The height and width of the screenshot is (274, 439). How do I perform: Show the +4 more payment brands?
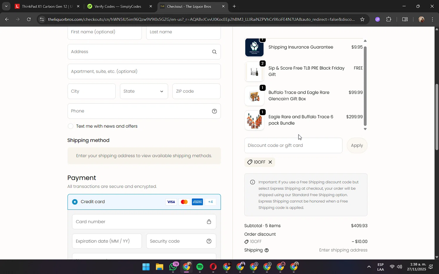(x=210, y=202)
